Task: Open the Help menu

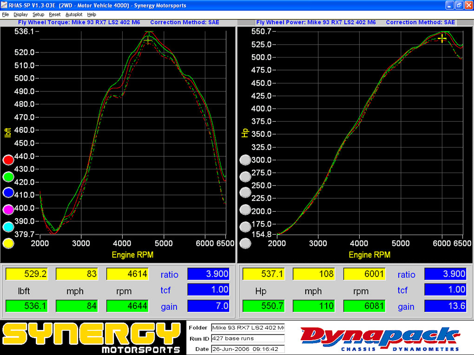Action: click(92, 14)
